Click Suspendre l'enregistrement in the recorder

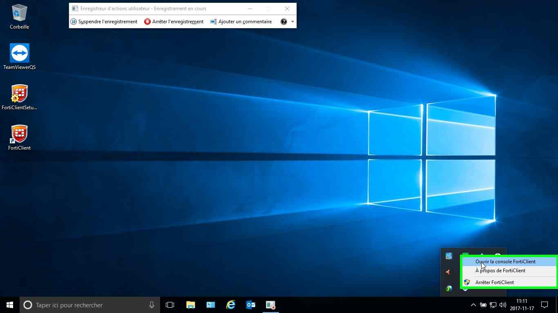(x=104, y=22)
